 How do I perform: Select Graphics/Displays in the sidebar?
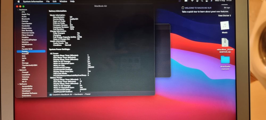[x=29, y=40]
